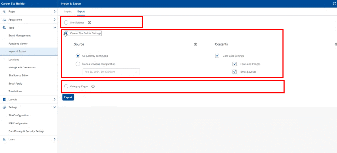Click the Layouts icon in sidebar
The image size is (337, 153).
pos(4,99)
